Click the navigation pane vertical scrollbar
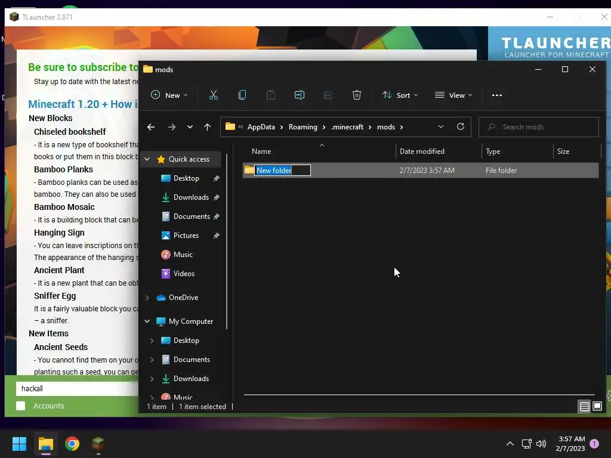This screenshot has height=458, width=611. (227, 242)
